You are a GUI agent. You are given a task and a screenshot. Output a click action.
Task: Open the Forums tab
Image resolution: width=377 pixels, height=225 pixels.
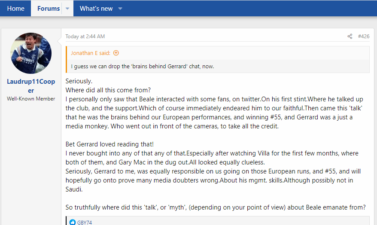[x=48, y=9]
